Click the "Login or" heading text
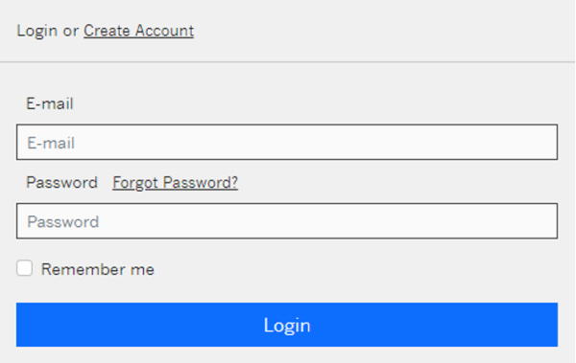 48,31
